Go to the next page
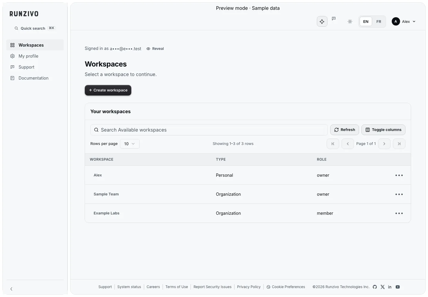 pos(384,144)
